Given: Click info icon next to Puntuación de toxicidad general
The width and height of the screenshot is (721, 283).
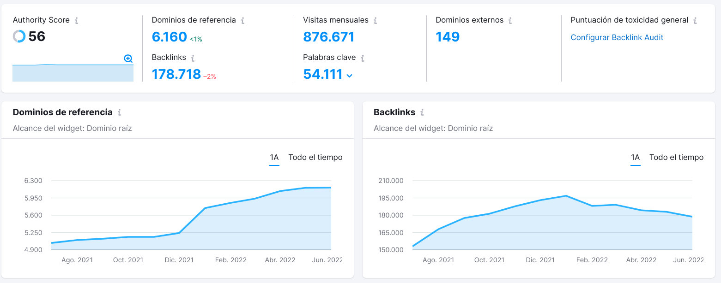Looking at the screenshot, I should 695,21.
